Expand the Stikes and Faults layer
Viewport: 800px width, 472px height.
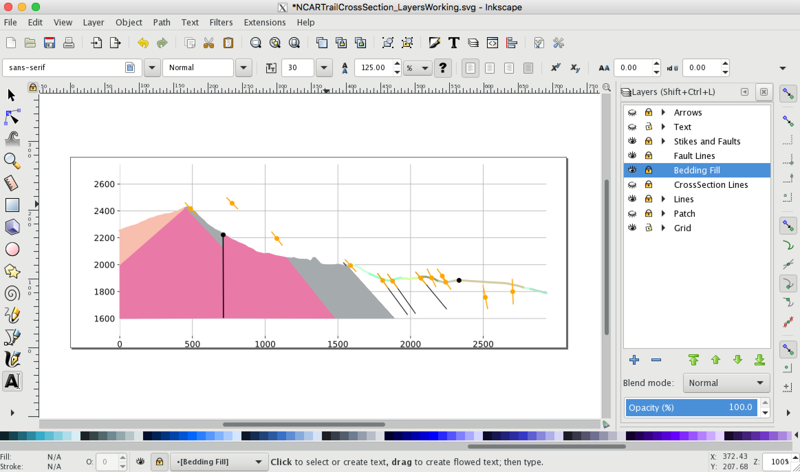tap(663, 141)
